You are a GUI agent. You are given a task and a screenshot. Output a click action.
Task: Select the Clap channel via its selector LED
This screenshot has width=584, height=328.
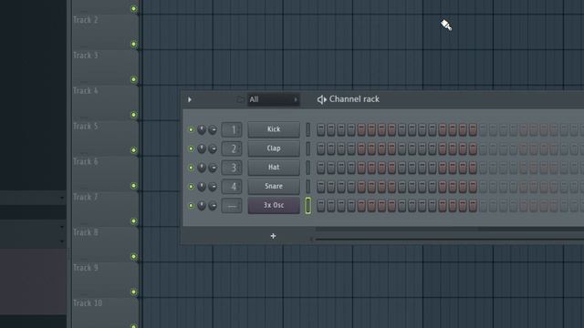pyautogui.click(x=308, y=149)
